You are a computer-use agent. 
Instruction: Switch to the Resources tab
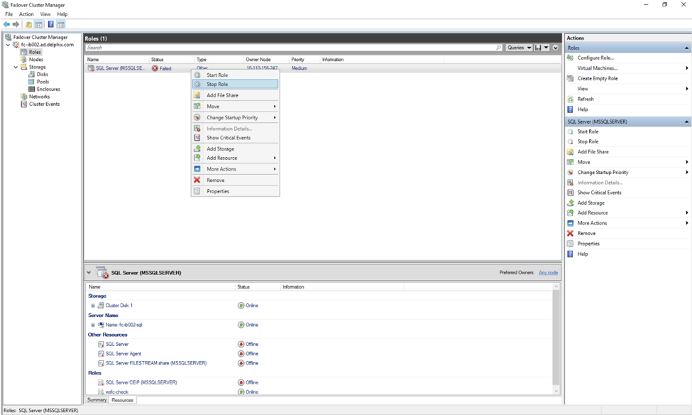pos(122,400)
